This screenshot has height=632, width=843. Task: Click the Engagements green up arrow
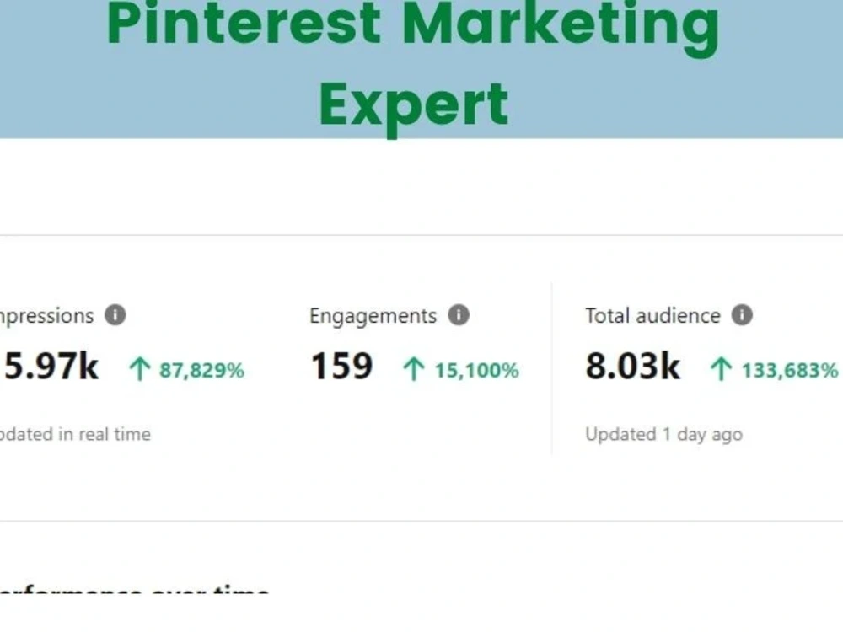click(414, 370)
